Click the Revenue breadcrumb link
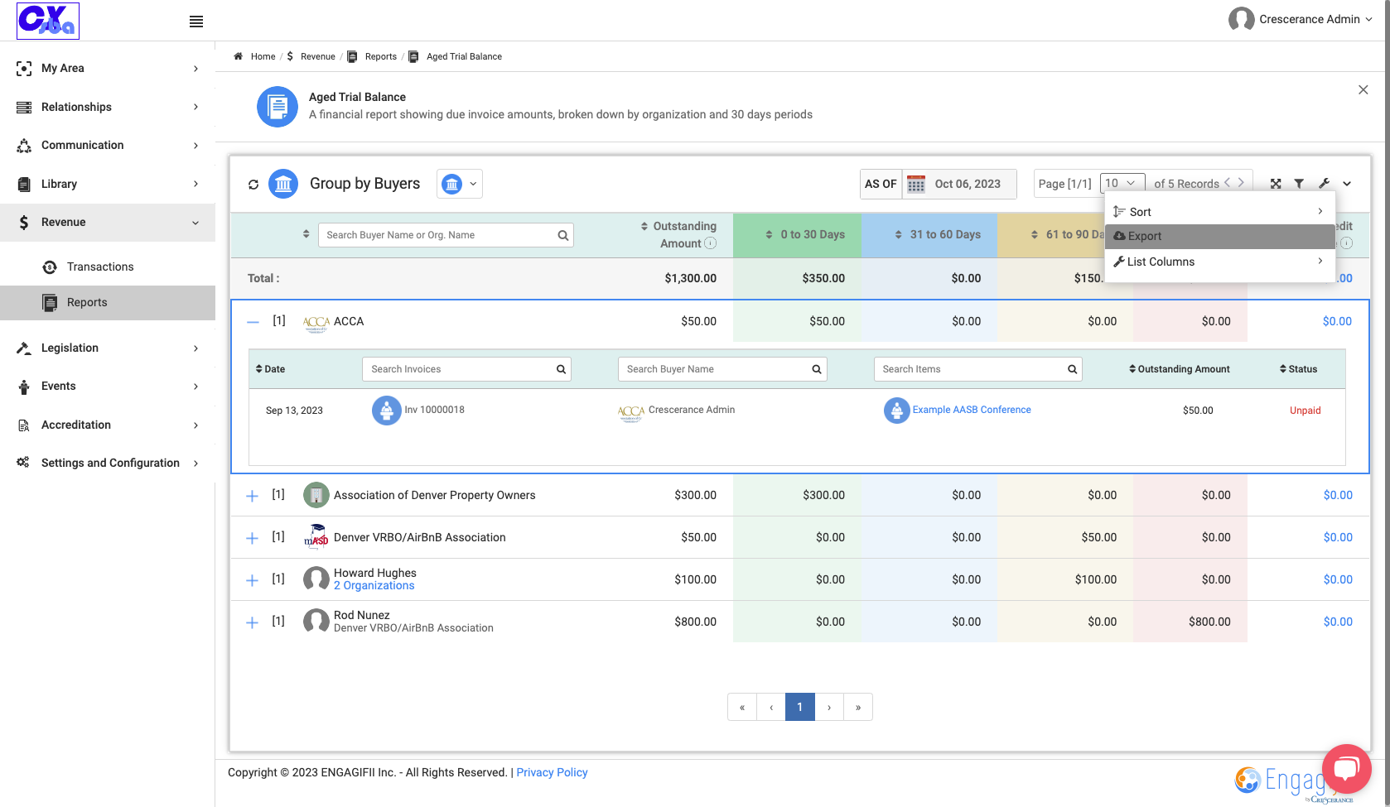 [318, 56]
